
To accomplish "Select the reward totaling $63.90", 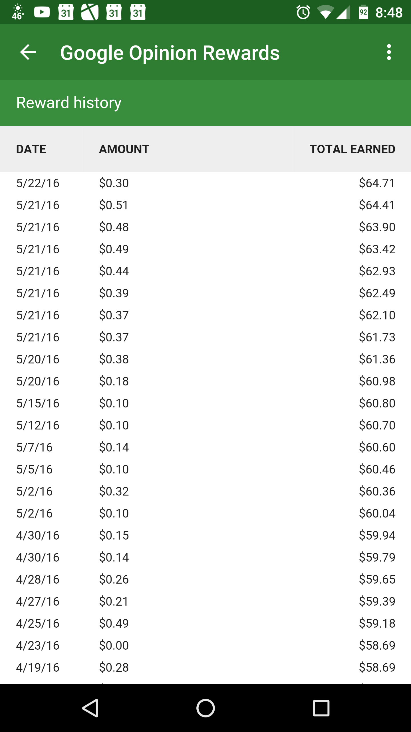I will 205,227.
